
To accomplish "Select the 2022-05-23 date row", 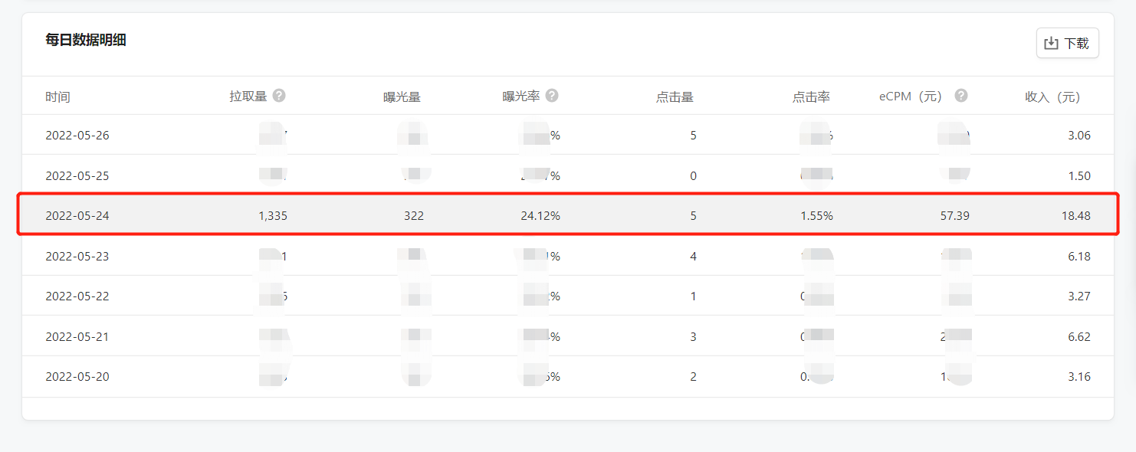I will click(77, 257).
